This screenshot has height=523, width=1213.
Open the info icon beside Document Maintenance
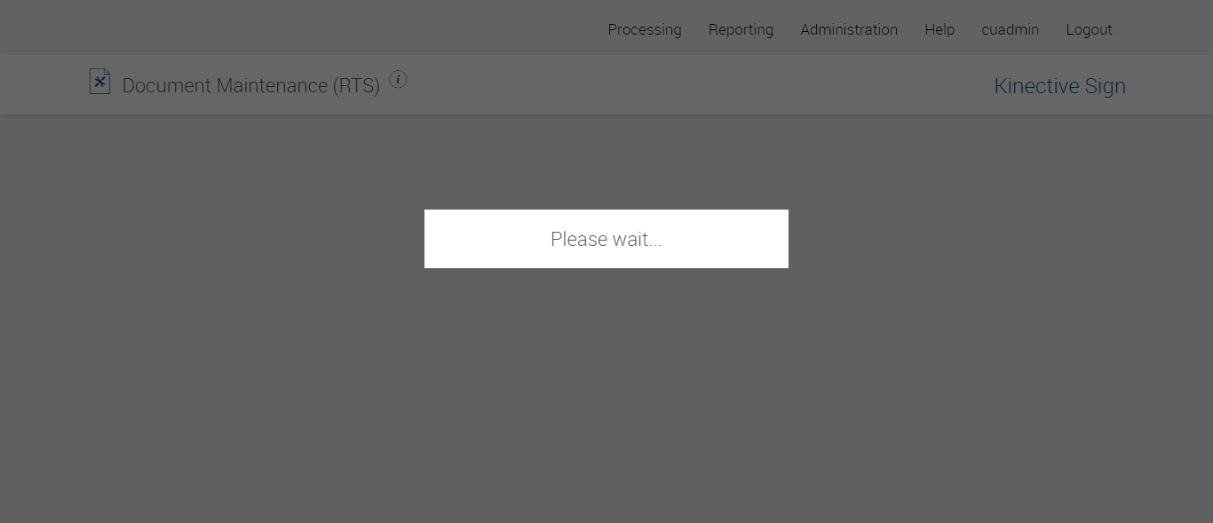(399, 79)
